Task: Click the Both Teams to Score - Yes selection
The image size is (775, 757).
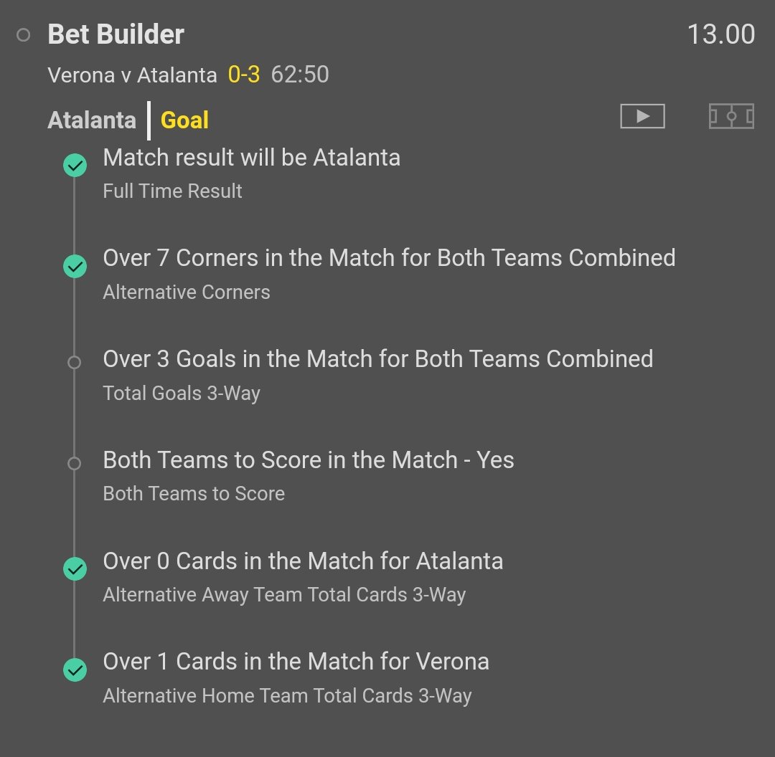Action: click(x=309, y=460)
